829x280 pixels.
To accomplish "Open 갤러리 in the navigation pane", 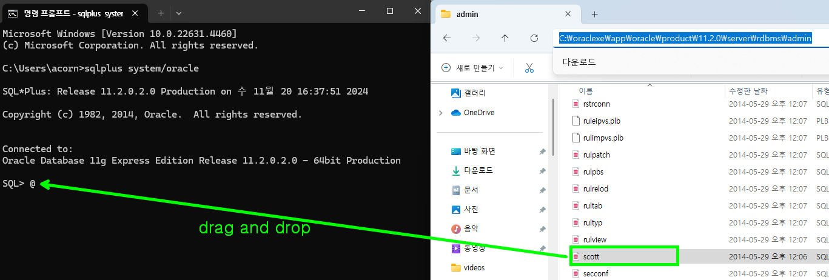I will pos(468,93).
